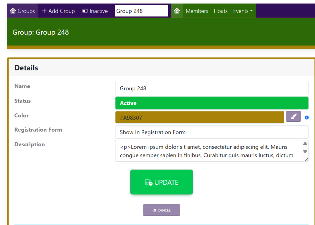Click the Name input field
This screenshot has width=315, height=225.
(212, 89)
